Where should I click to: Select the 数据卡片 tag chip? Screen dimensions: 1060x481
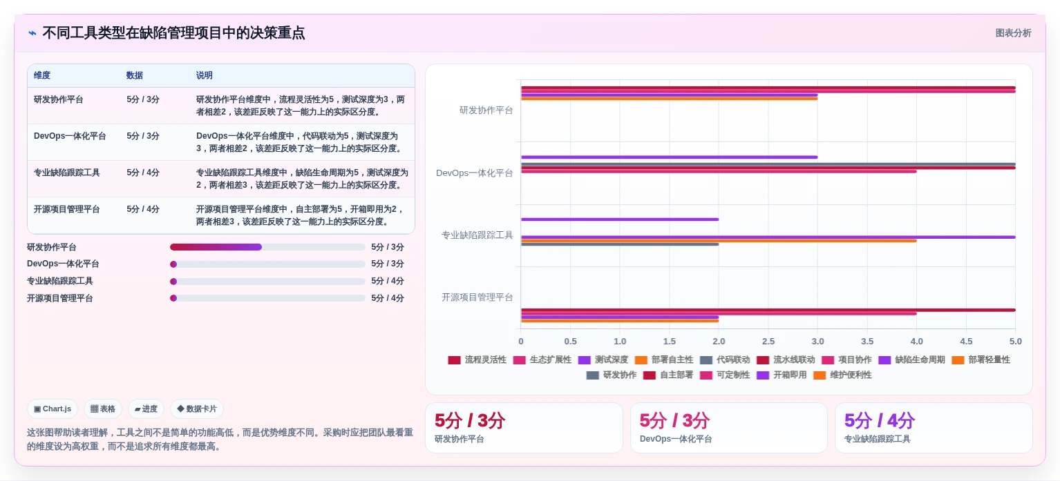tap(197, 409)
